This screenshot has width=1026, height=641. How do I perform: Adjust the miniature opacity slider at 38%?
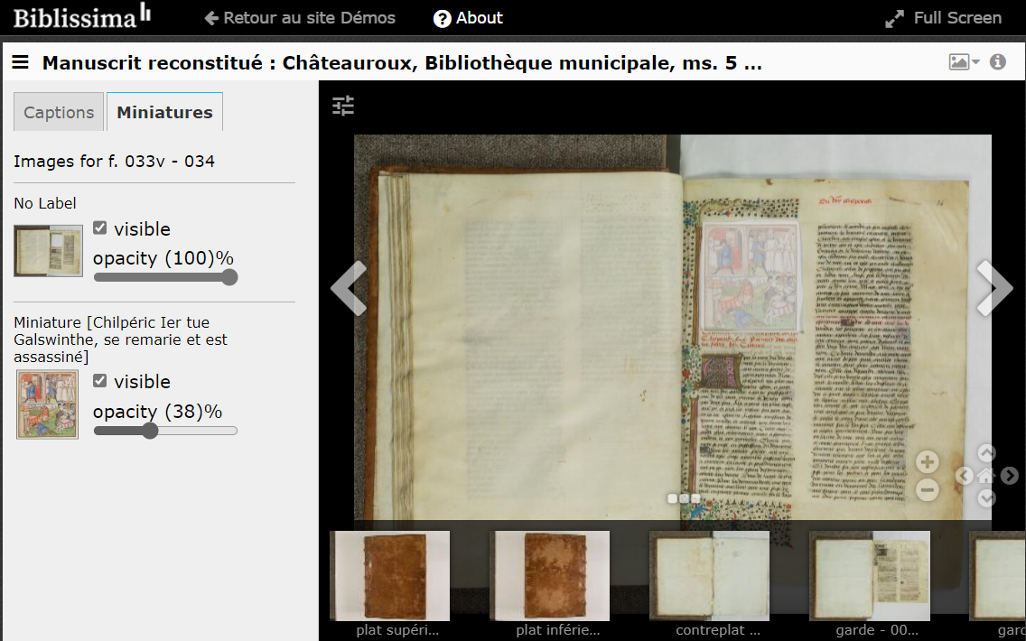point(165,431)
